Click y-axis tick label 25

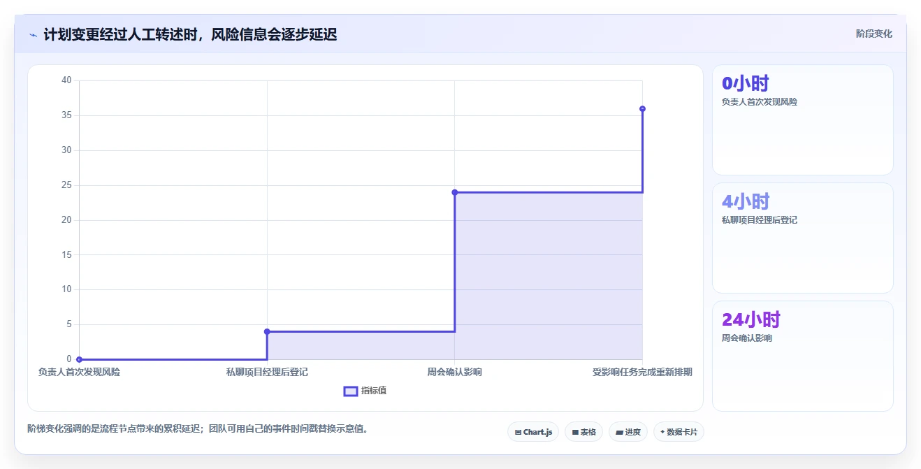pyautogui.click(x=66, y=185)
